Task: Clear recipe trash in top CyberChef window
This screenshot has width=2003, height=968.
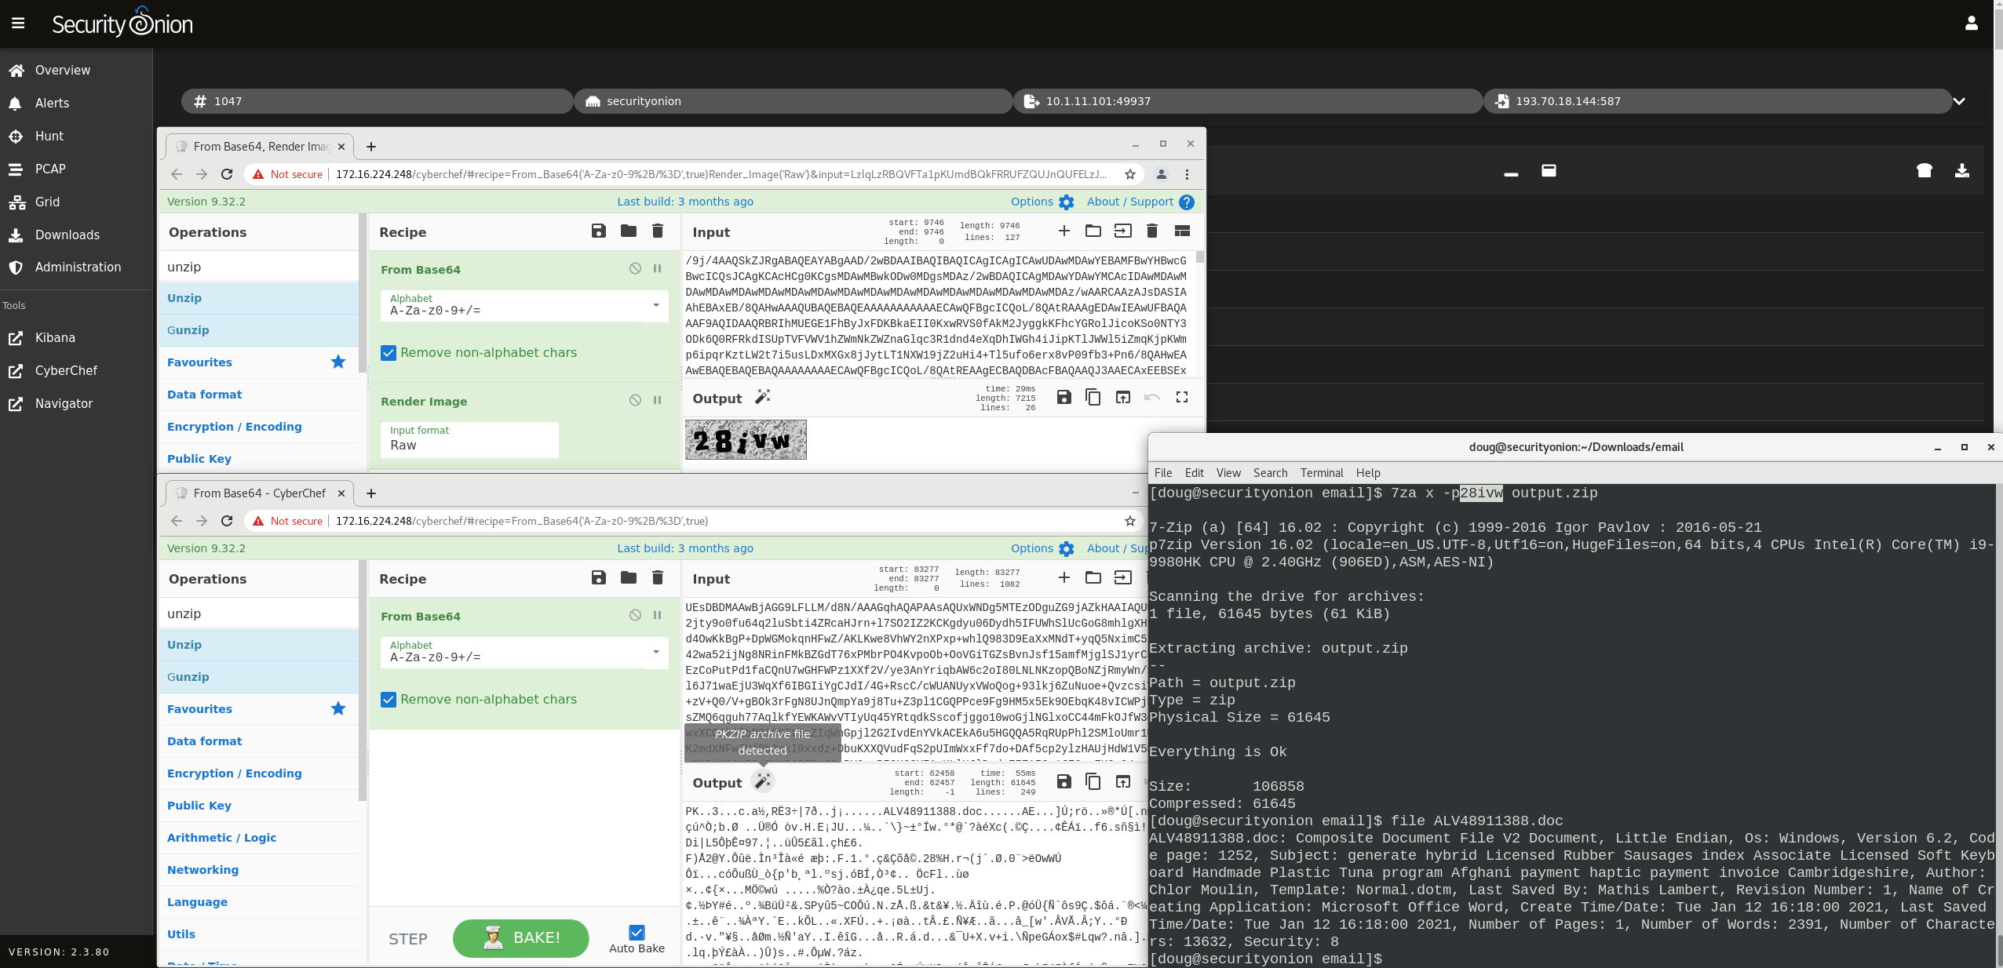Action: pos(658,231)
